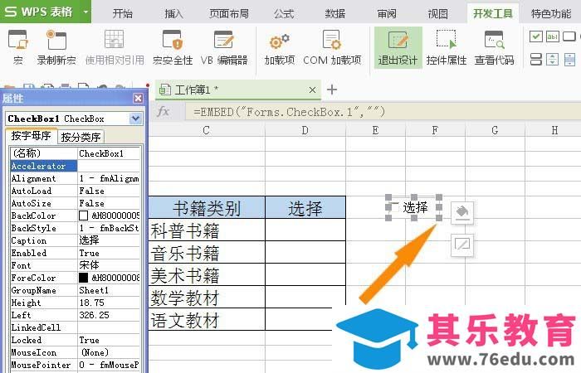Select the 按分类序 tab
Viewport: 581px width, 373px height.
pos(81,137)
